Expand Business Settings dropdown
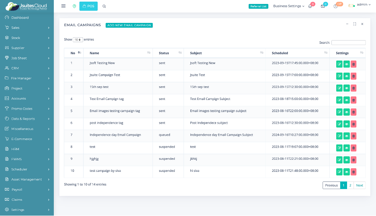The image size is (376, 216). [x=288, y=6]
